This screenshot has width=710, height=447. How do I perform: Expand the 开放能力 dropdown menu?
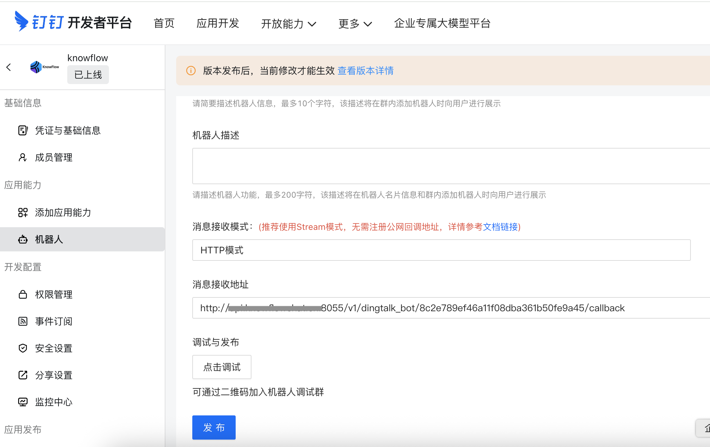(288, 24)
